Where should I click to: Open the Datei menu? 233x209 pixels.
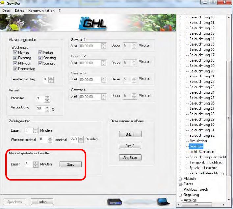(7, 10)
